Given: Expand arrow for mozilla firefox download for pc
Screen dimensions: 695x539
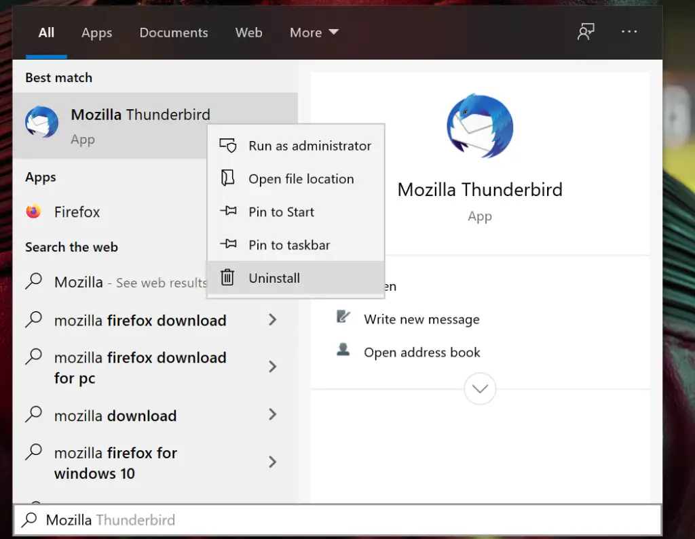Looking at the screenshot, I should click(x=273, y=367).
